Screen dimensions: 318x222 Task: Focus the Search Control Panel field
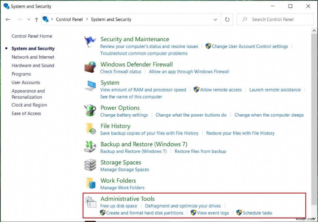(x=278, y=19)
